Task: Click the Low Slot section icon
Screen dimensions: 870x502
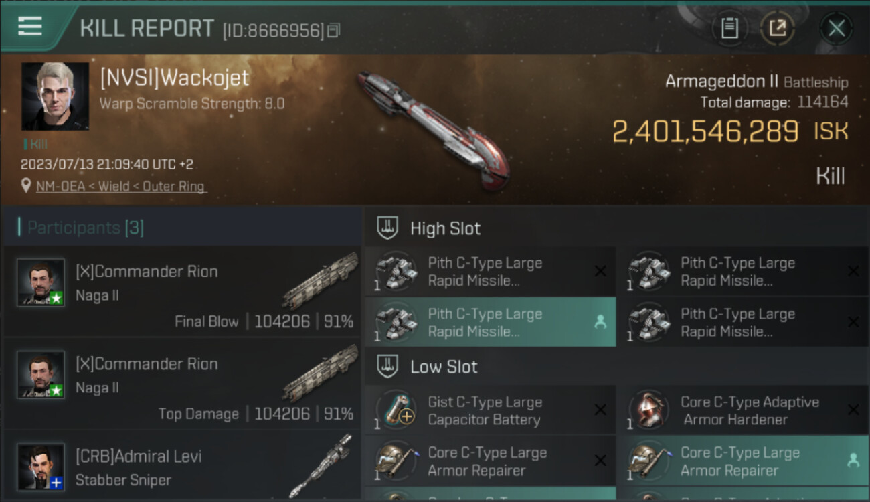Action: [387, 366]
